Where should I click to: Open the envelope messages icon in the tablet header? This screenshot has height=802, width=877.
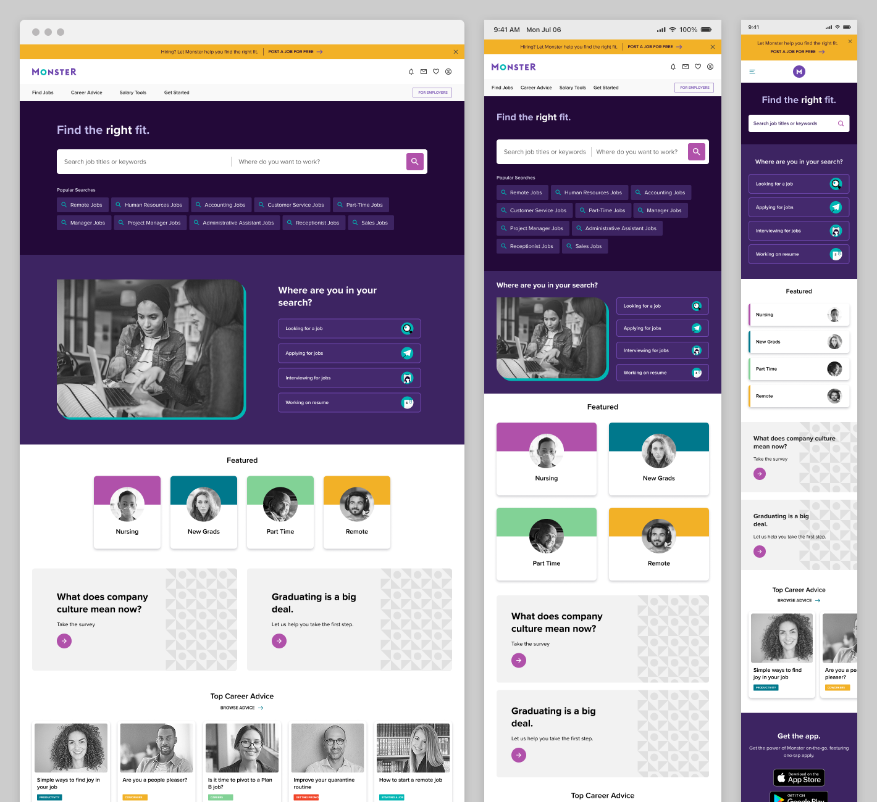click(x=686, y=67)
